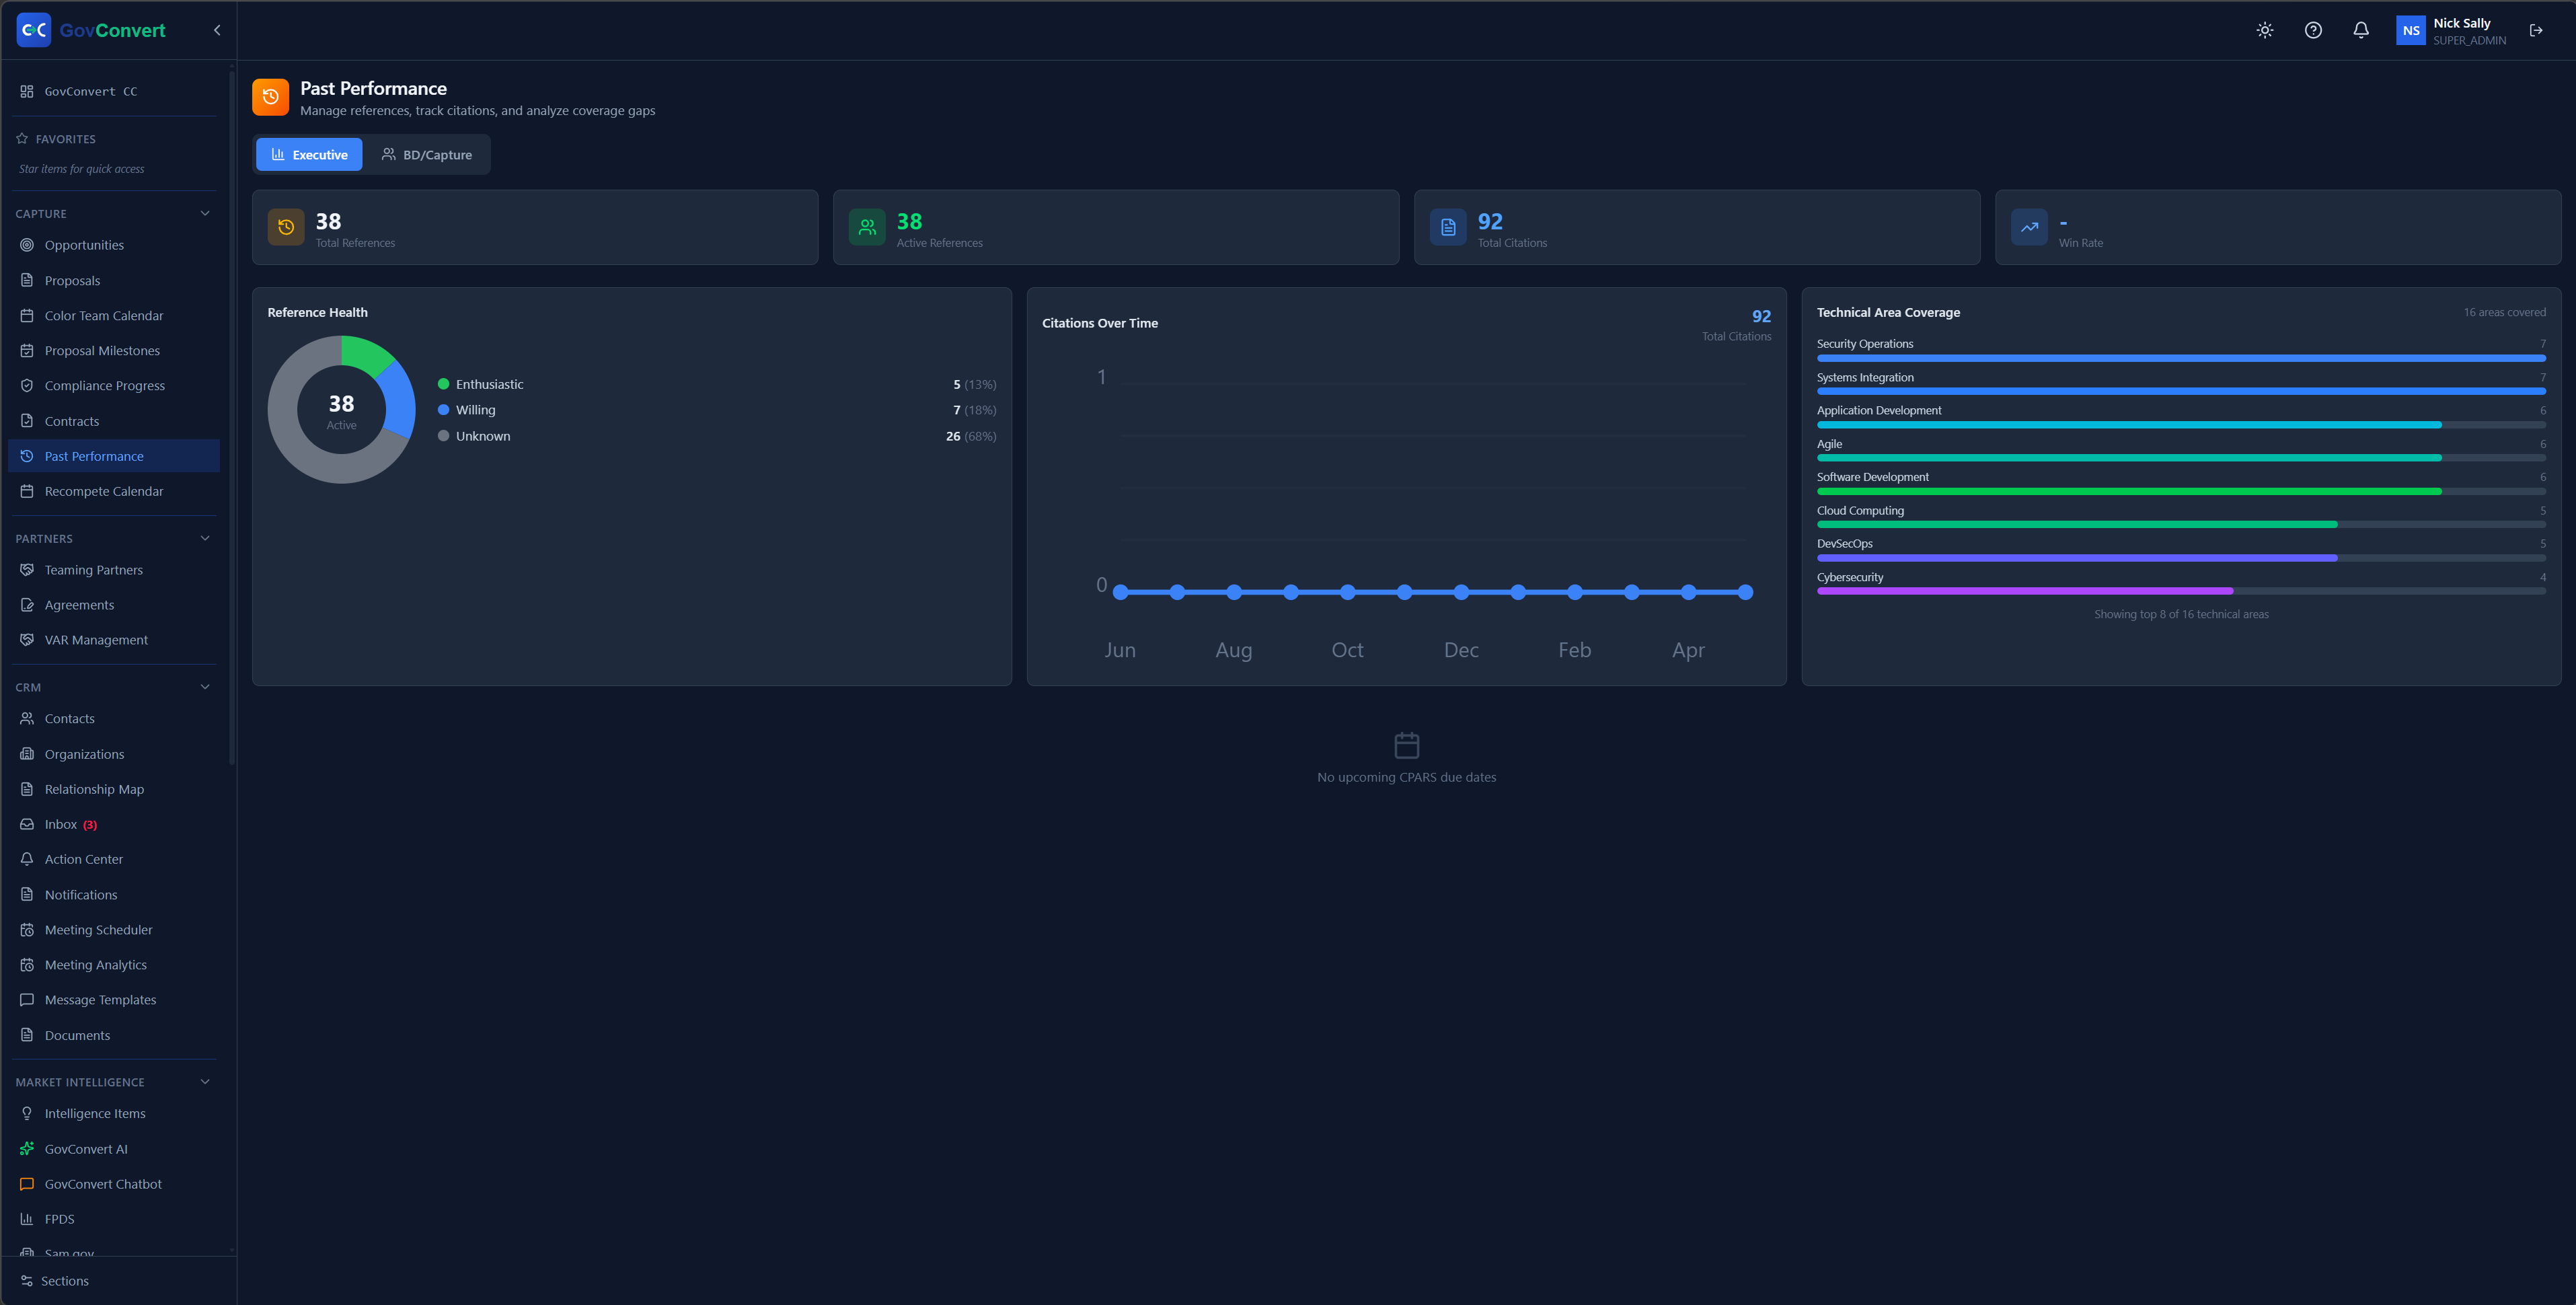Collapse the sidebar with the chevron
This screenshot has height=1305, width=2576.
pos(217,30)
